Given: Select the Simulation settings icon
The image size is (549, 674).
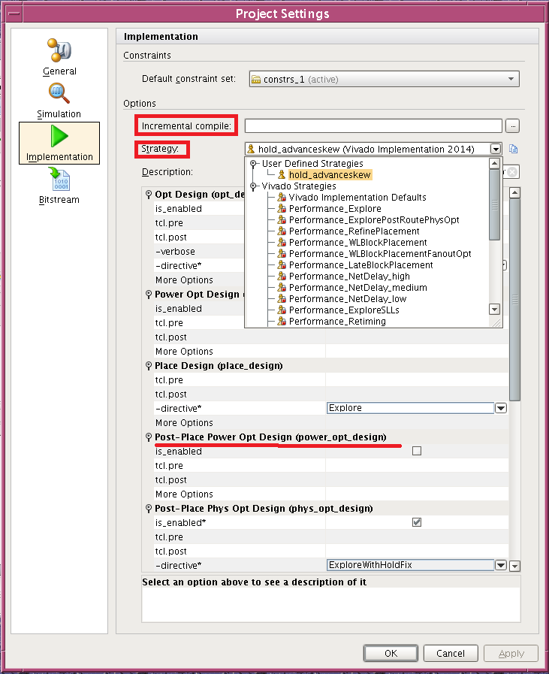Looking at the screenshot, I should coord(59,99).
